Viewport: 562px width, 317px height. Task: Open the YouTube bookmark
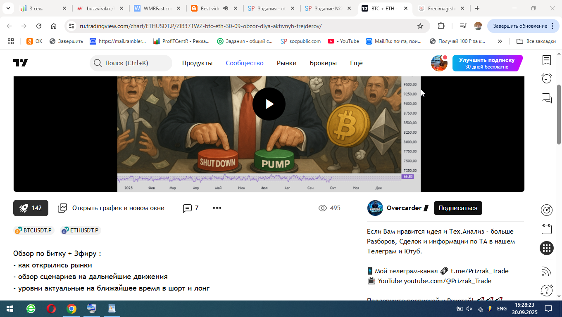click(x=343, y=41)
